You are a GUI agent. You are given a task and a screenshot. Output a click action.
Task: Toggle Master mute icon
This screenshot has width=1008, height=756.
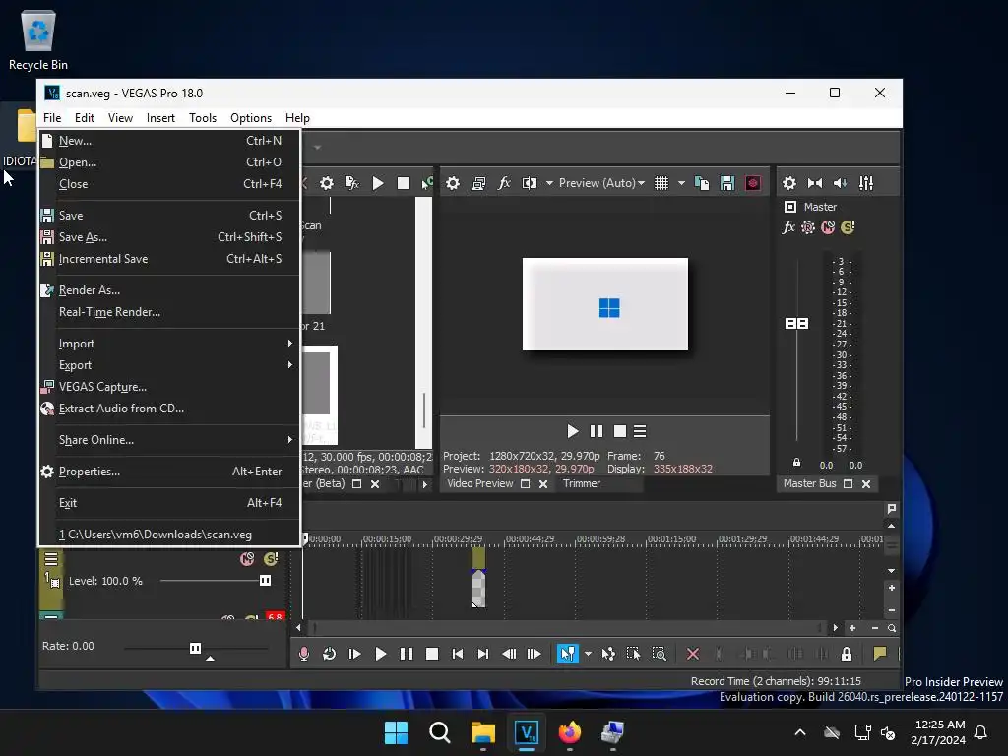[828, 227]
